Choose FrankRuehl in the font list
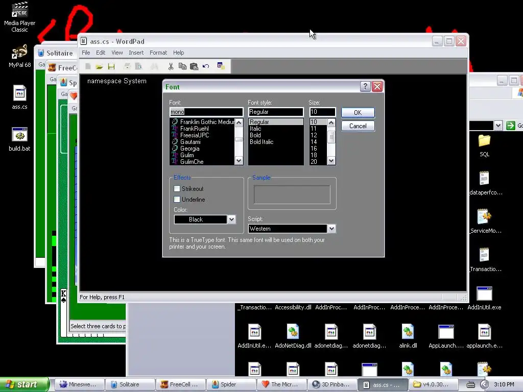This screenshot has height=392, width=523. coord(194,129)
